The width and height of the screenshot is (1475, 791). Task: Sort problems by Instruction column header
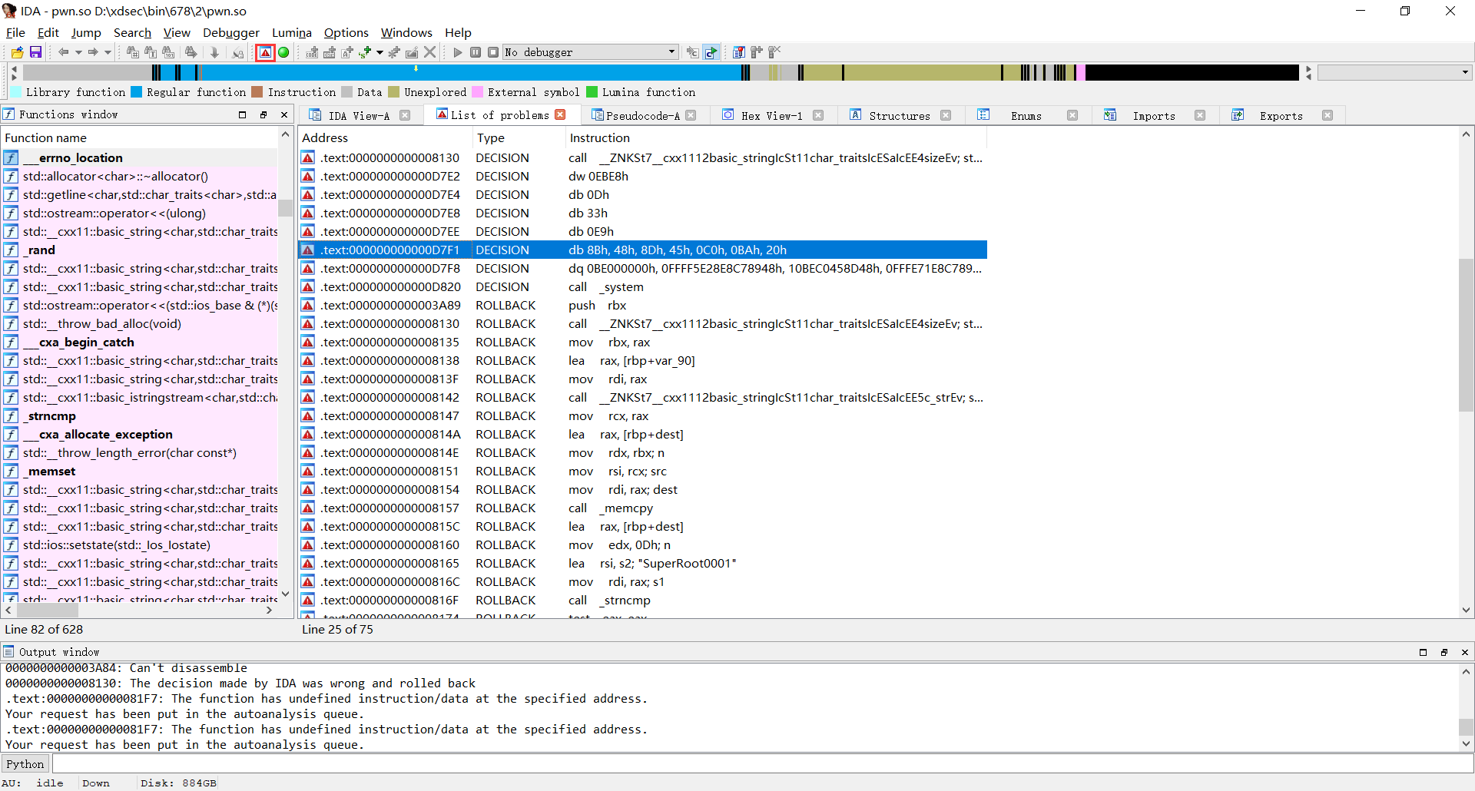point(776,137)
